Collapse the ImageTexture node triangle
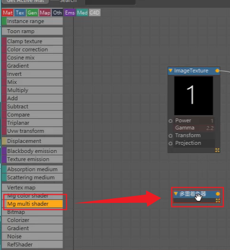 [170, 70]
